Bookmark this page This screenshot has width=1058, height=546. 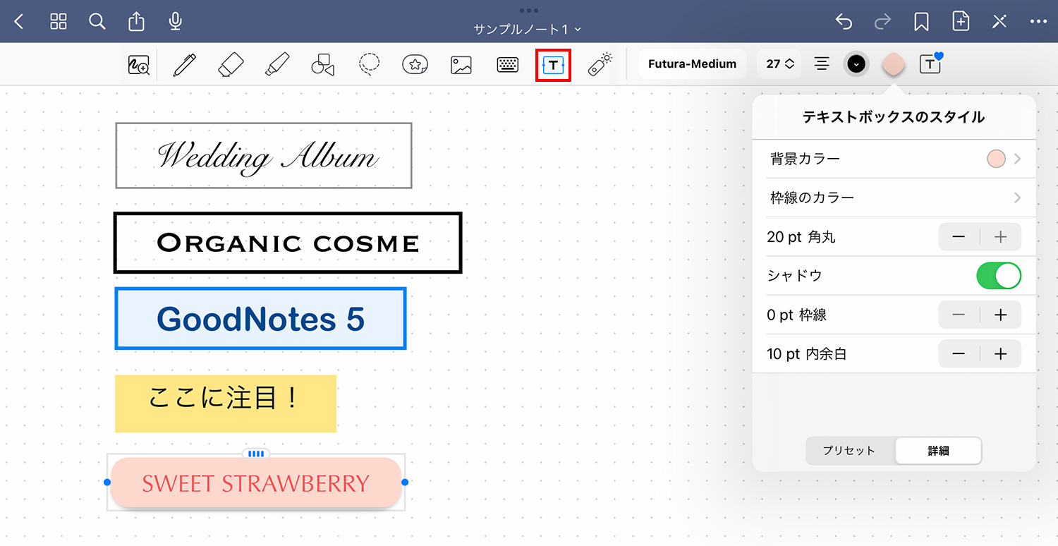921,22
